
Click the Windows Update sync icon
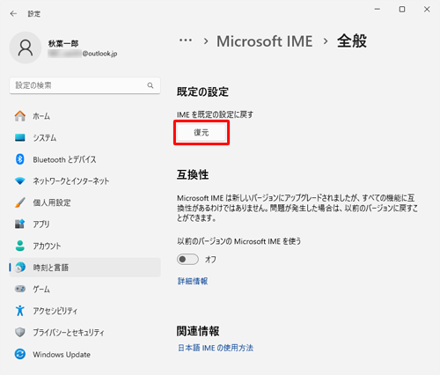click(x=20, y=354)
